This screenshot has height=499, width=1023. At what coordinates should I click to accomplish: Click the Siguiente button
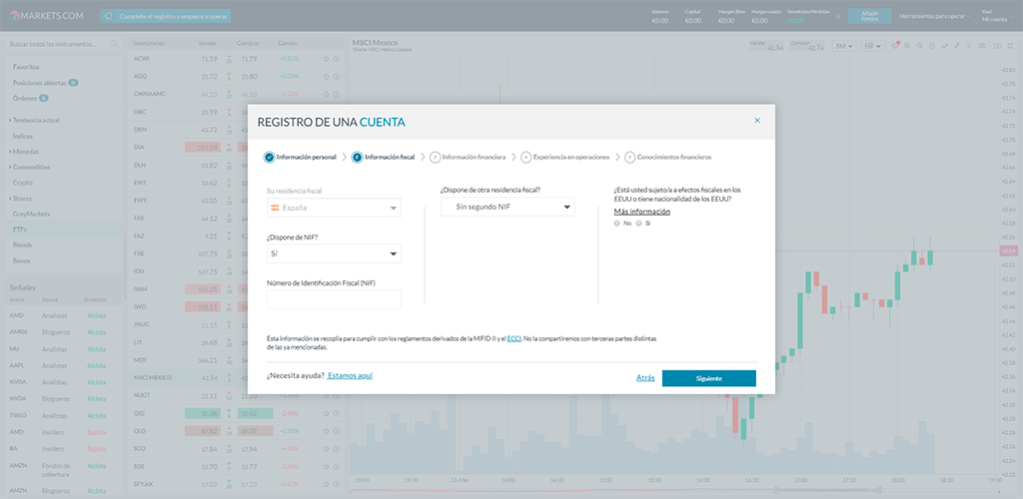709,378
